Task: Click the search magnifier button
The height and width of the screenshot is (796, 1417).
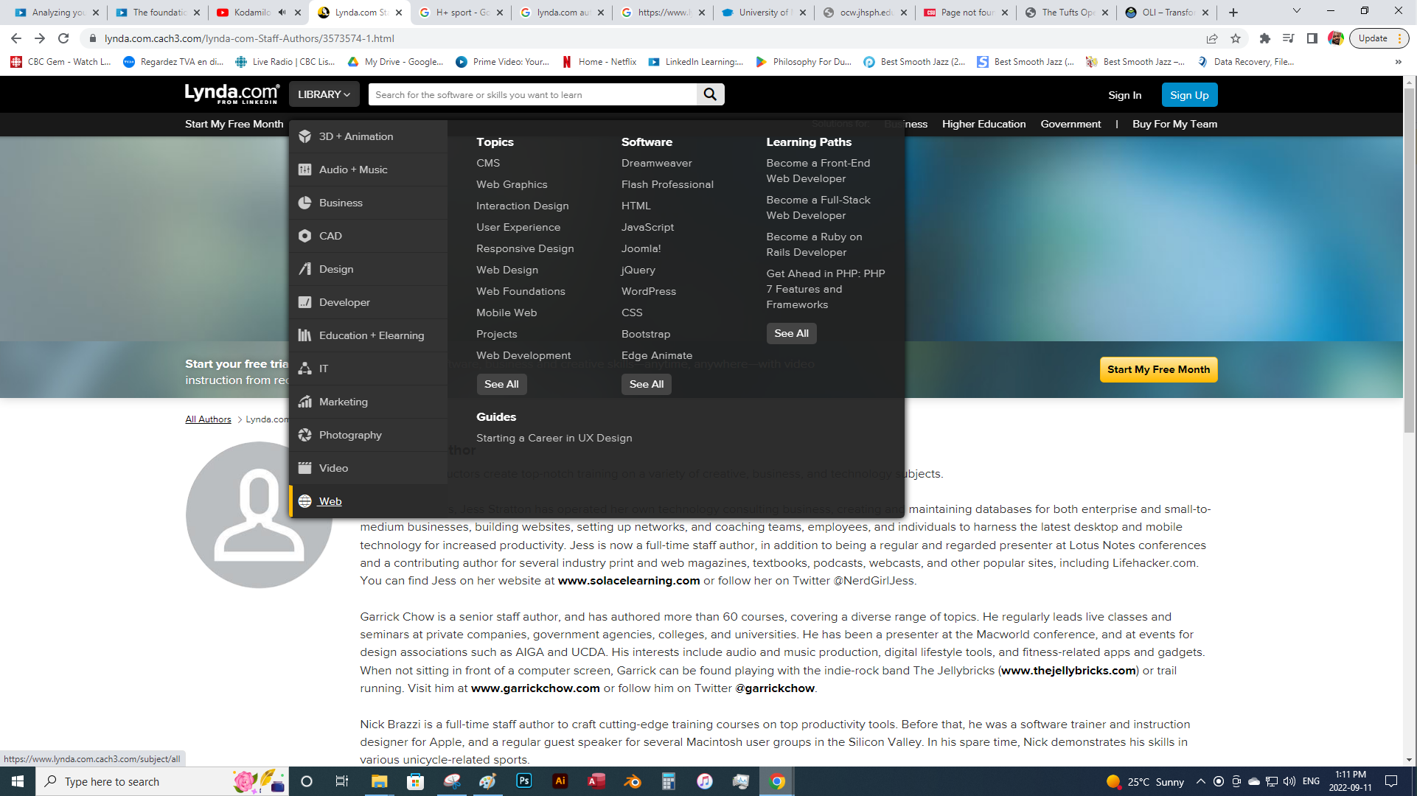Action: [710, 94]
